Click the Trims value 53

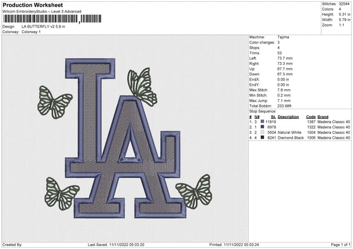[279, 53]
